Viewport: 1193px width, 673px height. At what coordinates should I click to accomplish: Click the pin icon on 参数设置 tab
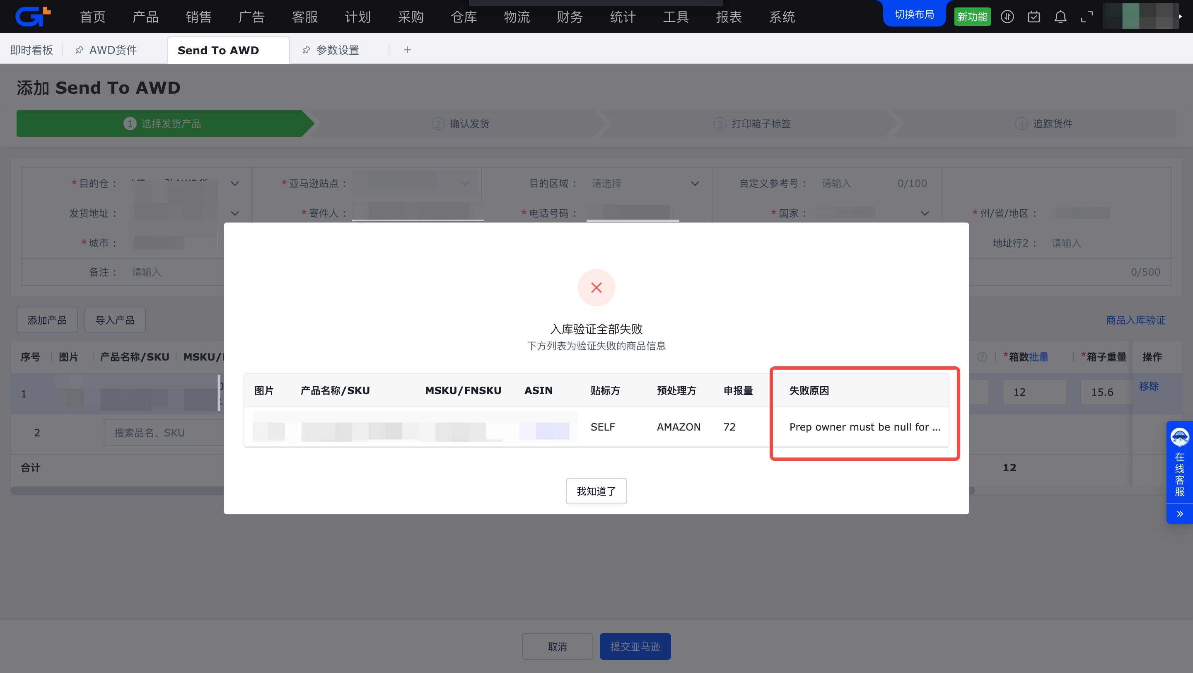point(306,50)
